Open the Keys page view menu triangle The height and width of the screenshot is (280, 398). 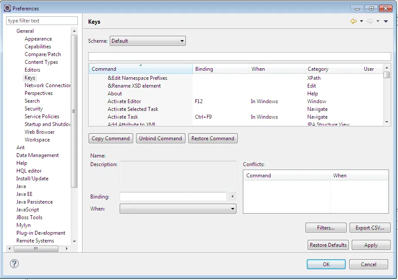[x=386, y=21]
